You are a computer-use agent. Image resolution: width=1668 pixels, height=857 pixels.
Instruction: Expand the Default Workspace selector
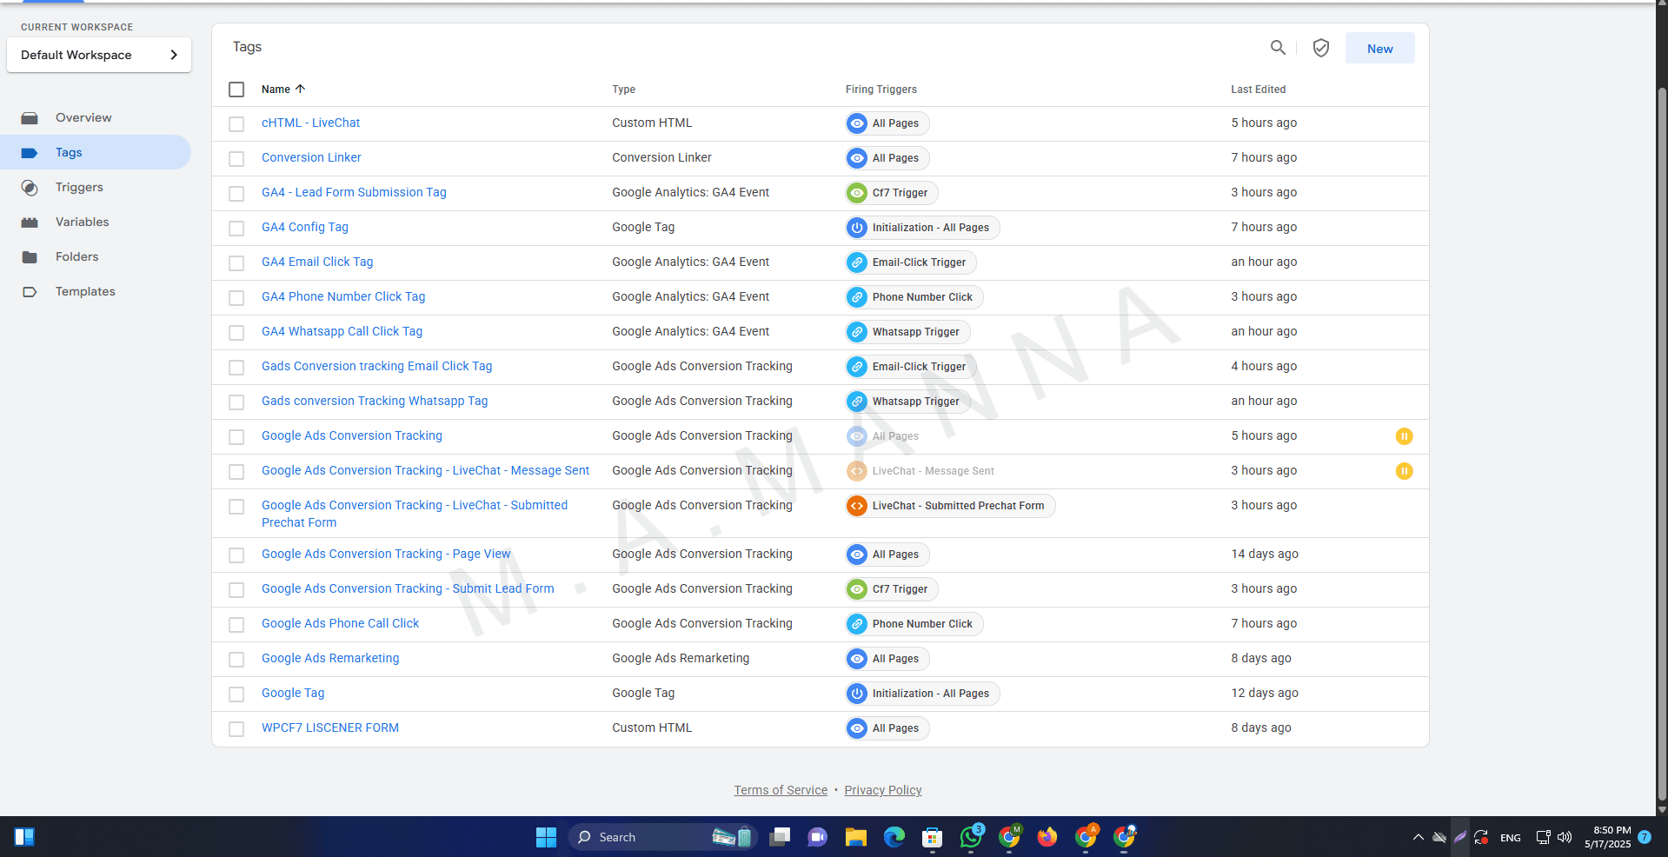[x=99, y=55]
